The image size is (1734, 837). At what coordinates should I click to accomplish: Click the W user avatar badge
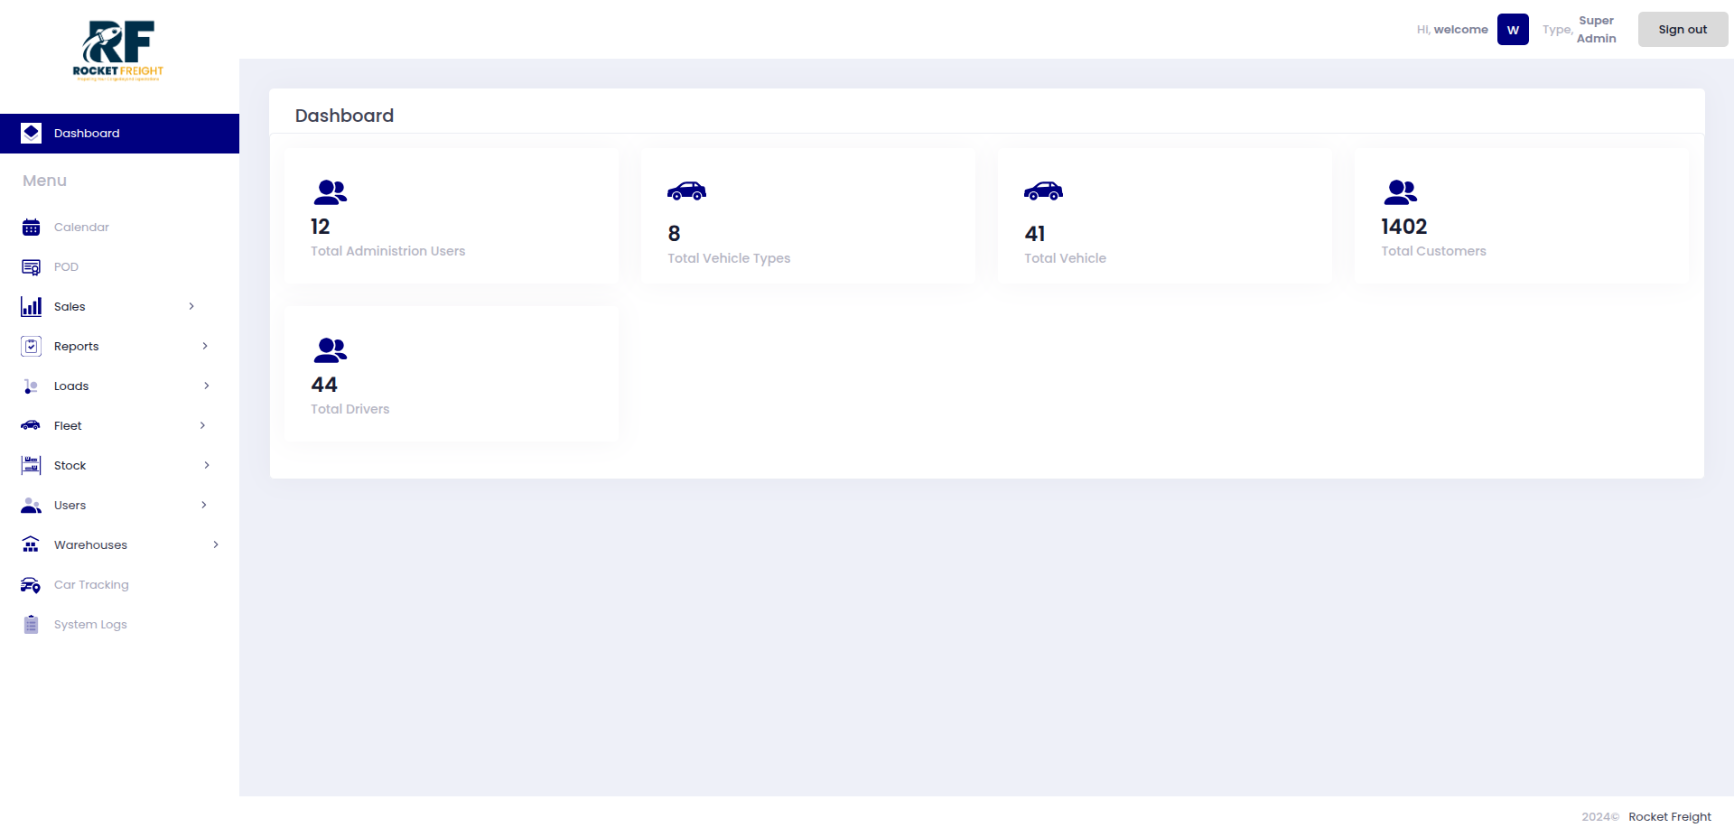pos(1513,29)
